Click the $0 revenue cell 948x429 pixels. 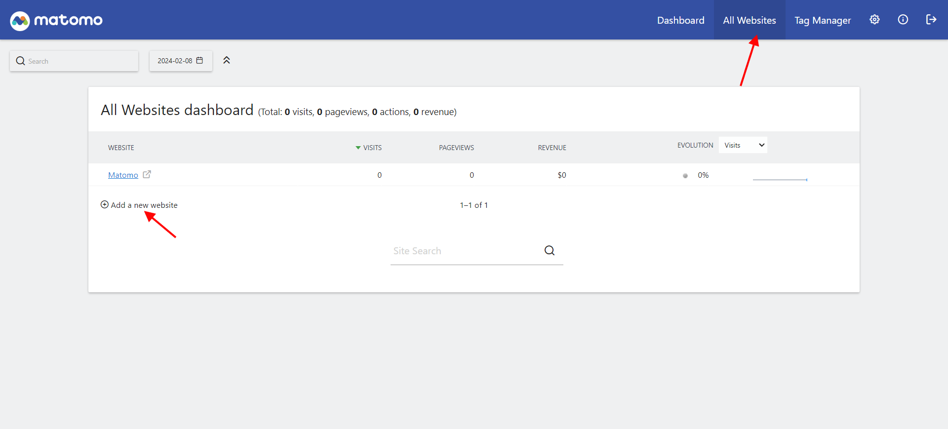562,175
